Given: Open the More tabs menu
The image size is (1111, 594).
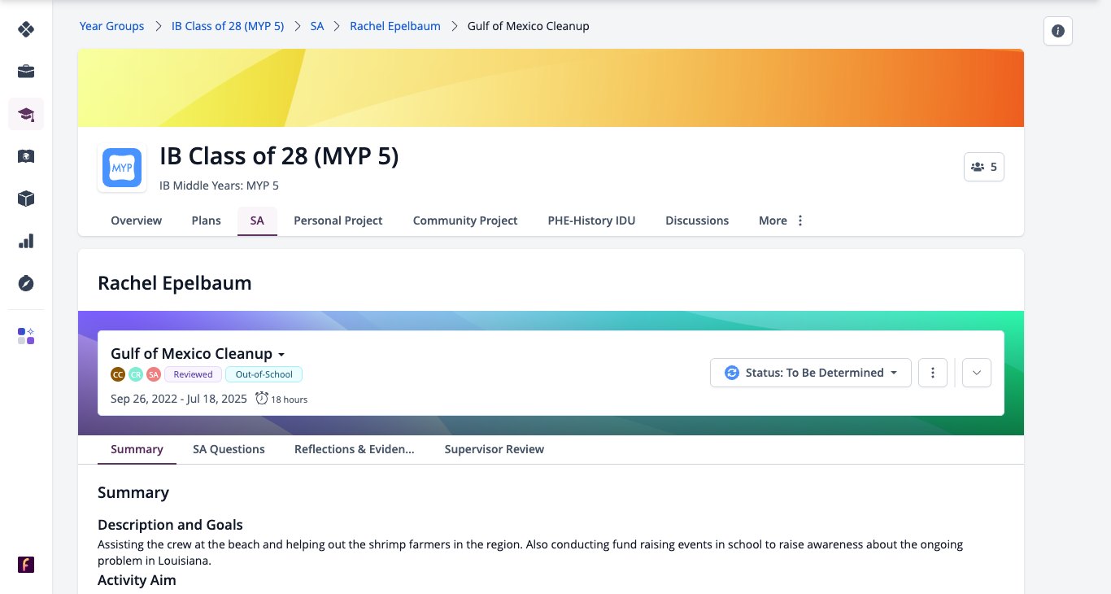Looking at the screenshot, I should click(782, 221).
